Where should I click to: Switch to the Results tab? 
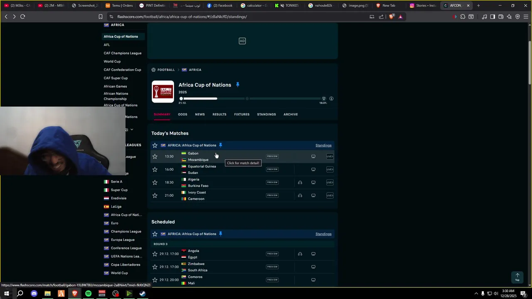coord(219,114)
